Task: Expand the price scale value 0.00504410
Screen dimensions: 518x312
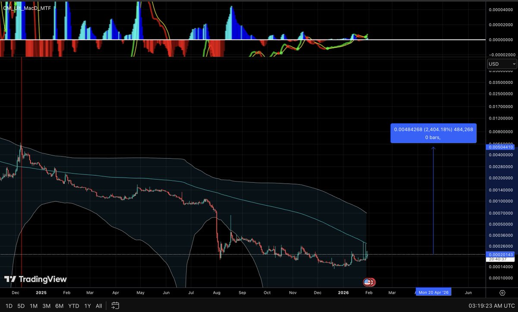Action: click(x=501, y=147)
